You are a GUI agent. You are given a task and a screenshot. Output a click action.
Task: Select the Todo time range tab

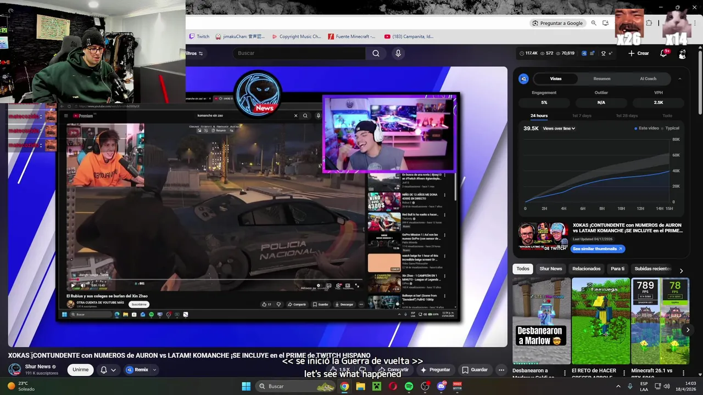click(x=667, y=116)
